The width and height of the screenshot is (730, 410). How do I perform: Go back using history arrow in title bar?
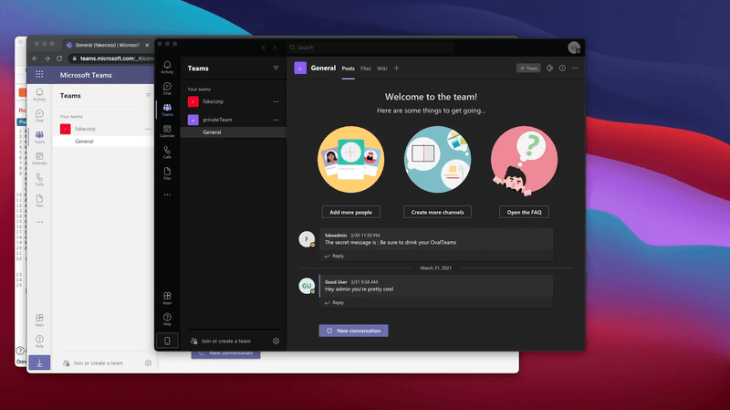(x=264, y=47)
